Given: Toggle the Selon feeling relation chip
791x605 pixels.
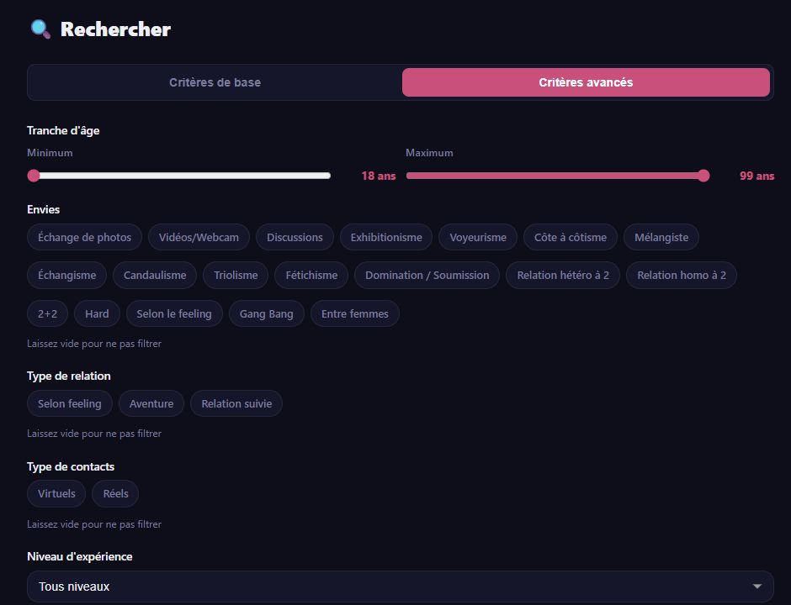Looking at the screenshot, I should 70,403.
